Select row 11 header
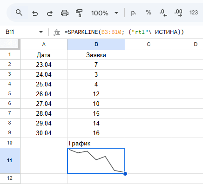This screenshot has width=203, height=184. click(10, 161)
